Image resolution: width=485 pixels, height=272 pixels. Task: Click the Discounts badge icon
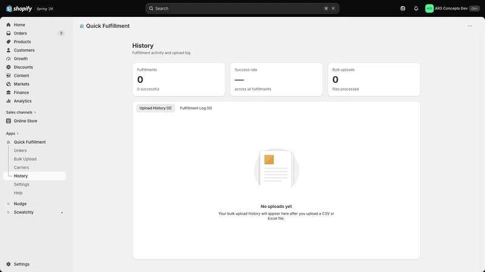[x=8, y=67]
